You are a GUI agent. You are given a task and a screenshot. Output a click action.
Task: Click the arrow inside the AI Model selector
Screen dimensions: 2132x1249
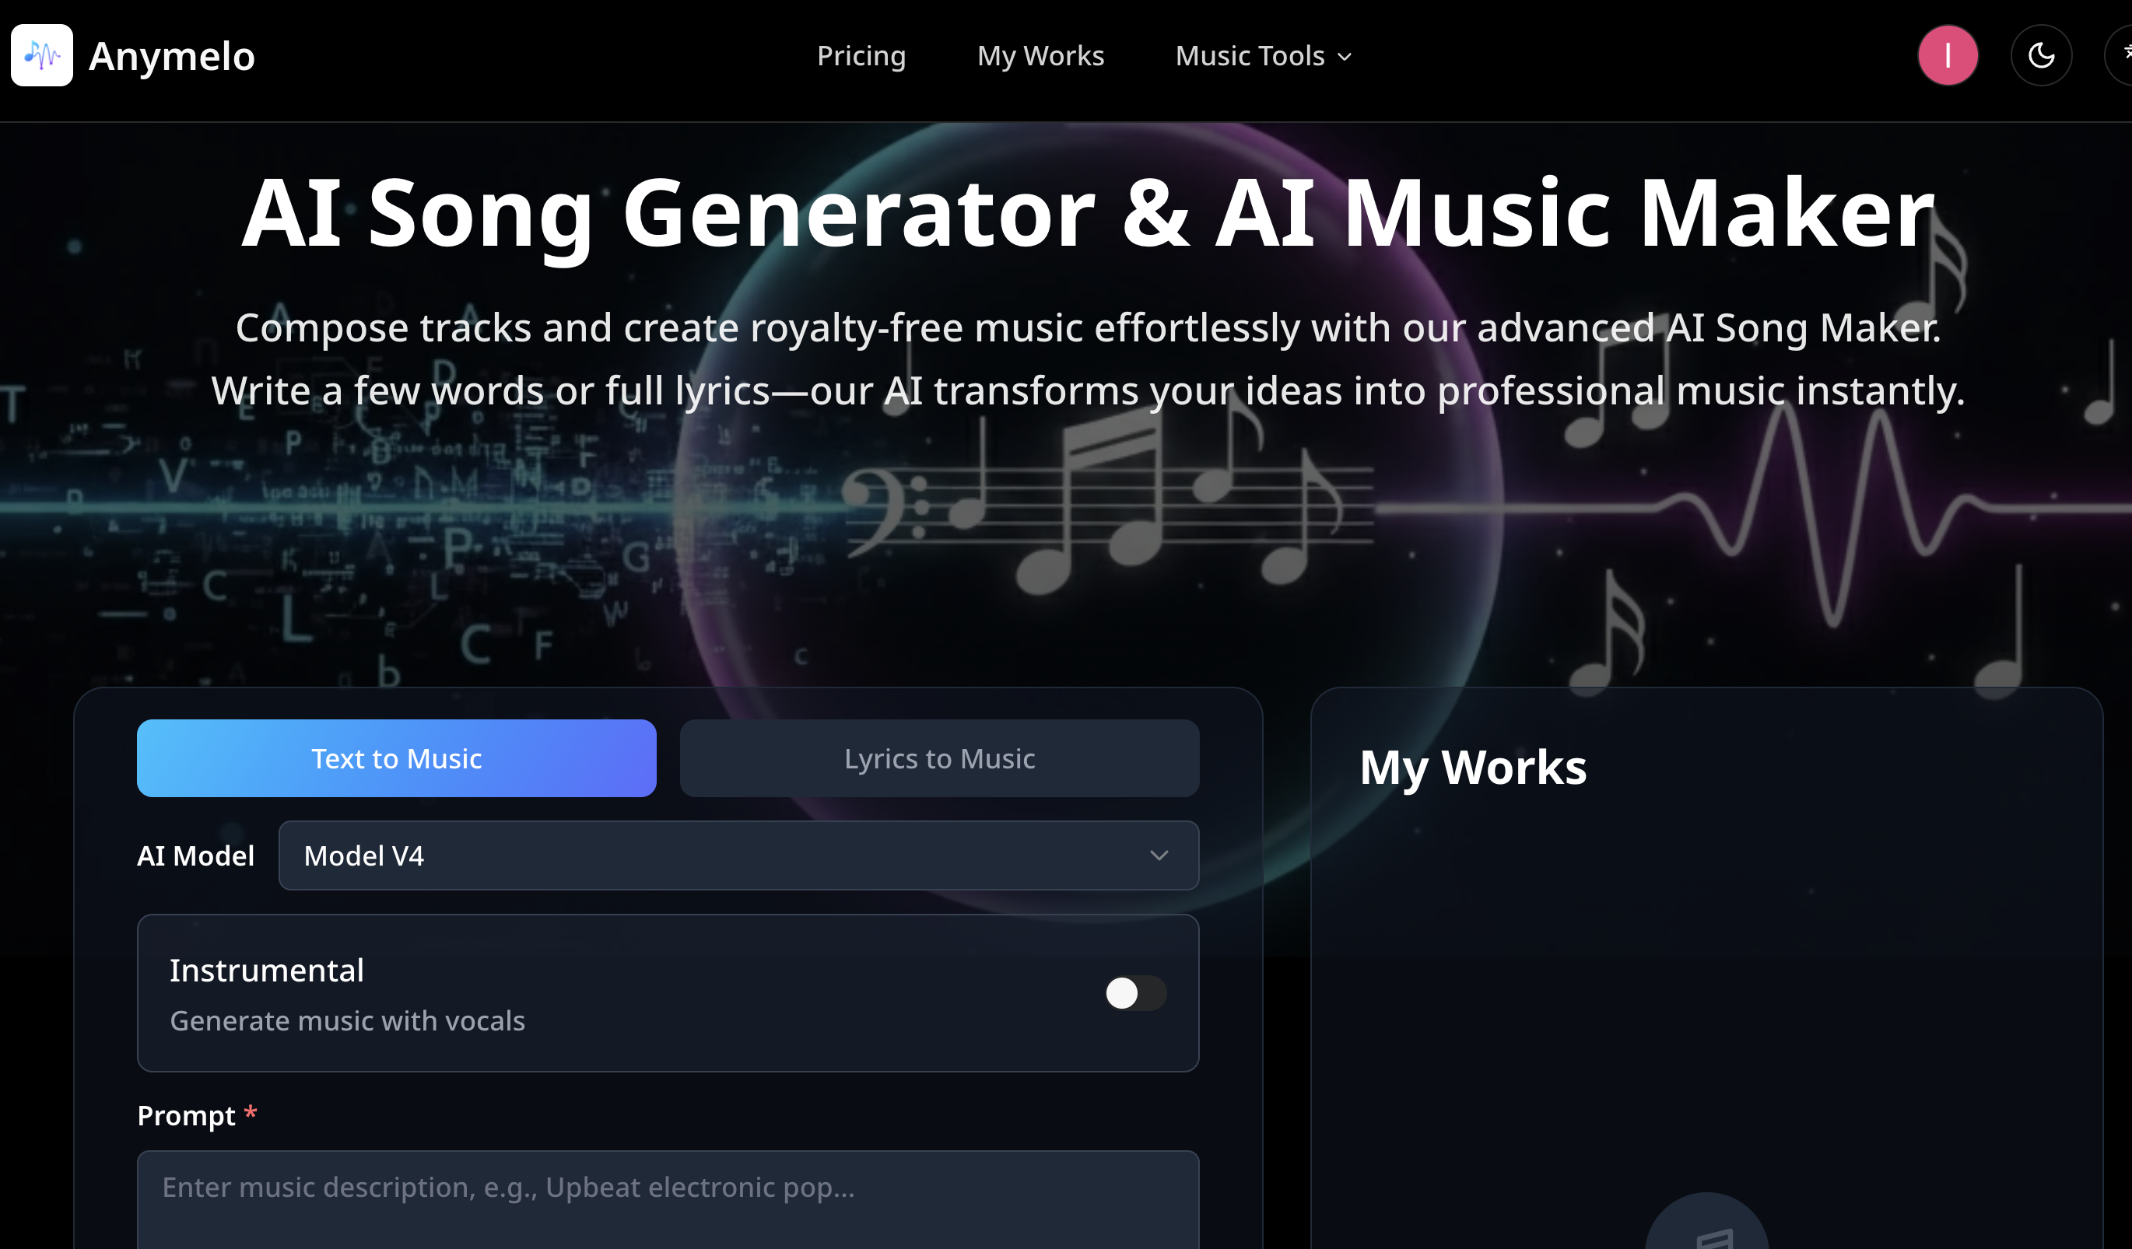click(x=1159, y=855)
